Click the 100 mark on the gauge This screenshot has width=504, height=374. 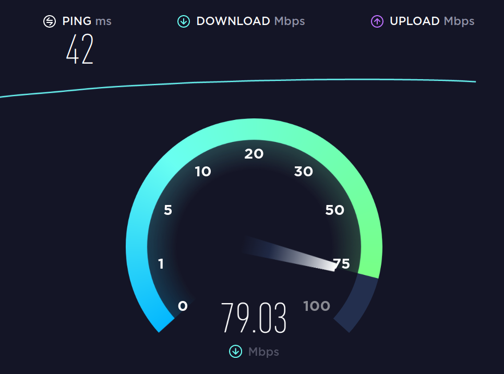317,306
